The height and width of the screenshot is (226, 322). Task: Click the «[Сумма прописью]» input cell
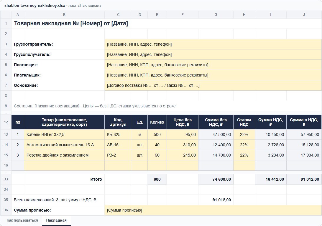click(213, 210)
